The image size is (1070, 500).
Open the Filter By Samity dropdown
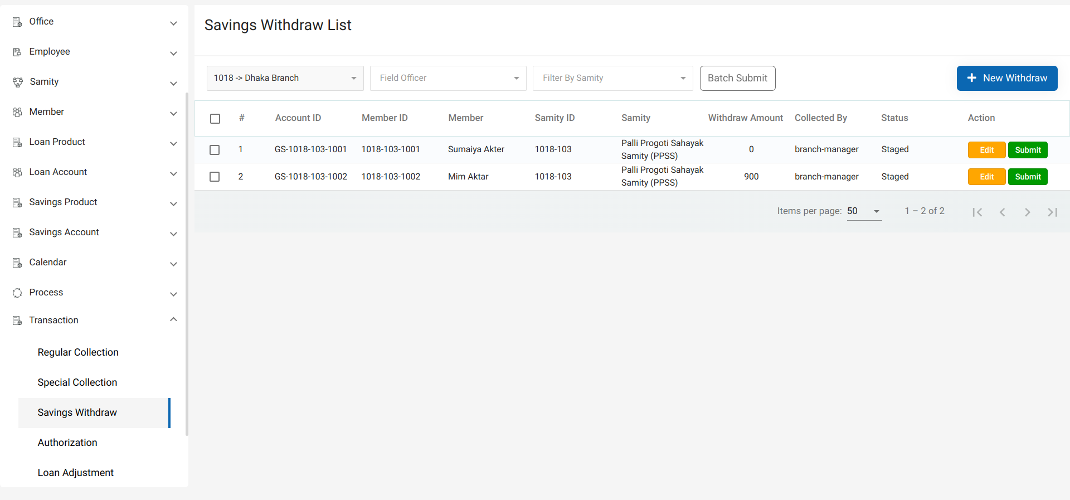(612, 78)
